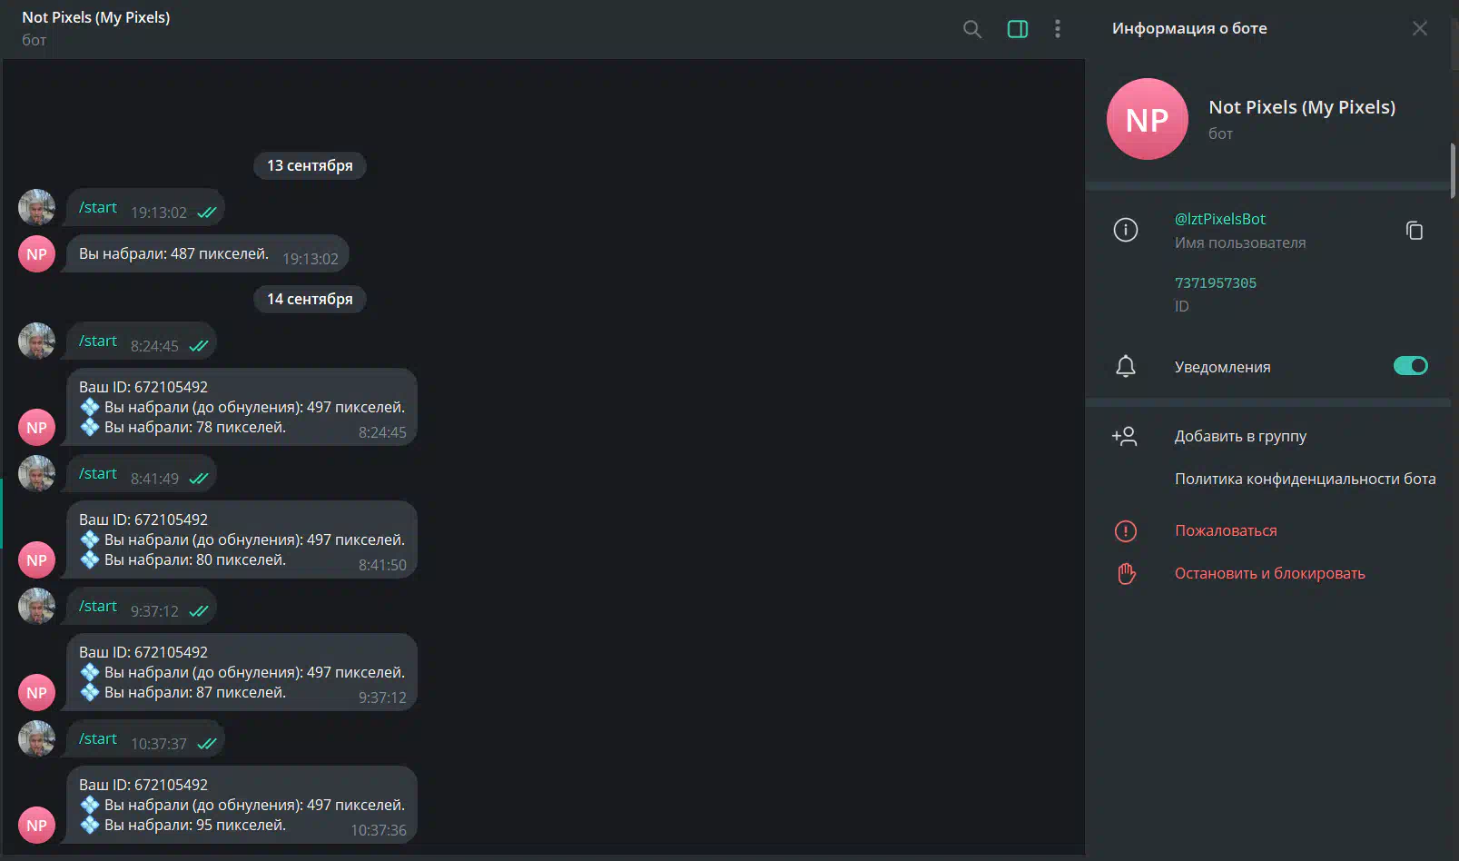The height and width of the screenshot is (861, 1459).
Task: Click the NP avatar beside the 10:37:36 reply
Action: 36,826
